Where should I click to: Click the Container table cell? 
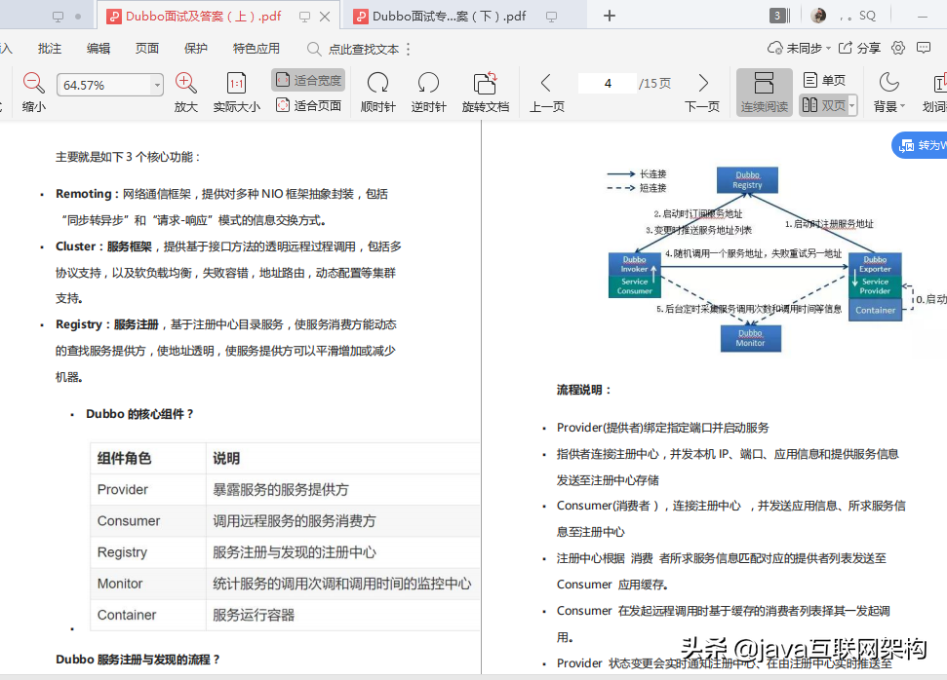pos(148,615)
